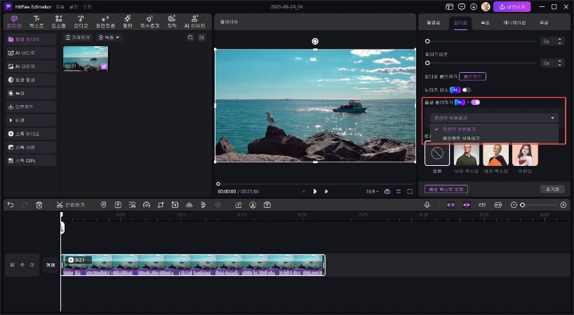Disable the 음성 분리하기 vocal separation toggle

tap(476, 102)
